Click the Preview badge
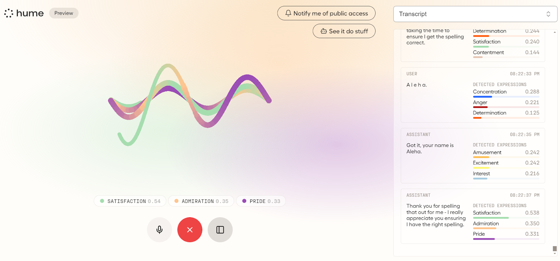The height and width of the screenshot is (261, 560). [x=64, y=13]
